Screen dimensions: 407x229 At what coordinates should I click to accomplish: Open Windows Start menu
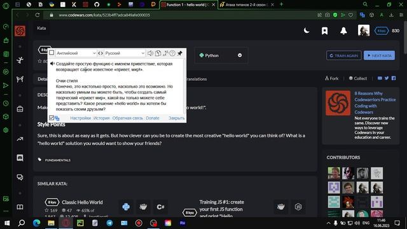click(x=7, y=223)
